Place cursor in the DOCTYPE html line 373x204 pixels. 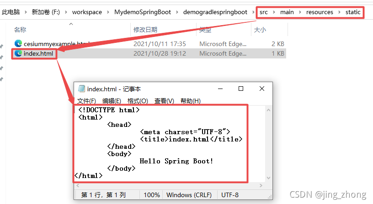click(109, 110)
